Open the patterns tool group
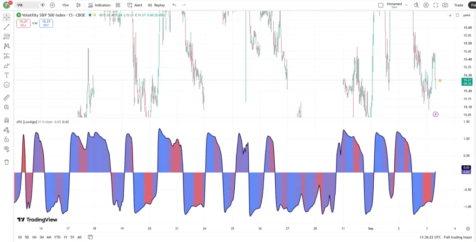Screen dimensions: 476x242 (7, 46)
